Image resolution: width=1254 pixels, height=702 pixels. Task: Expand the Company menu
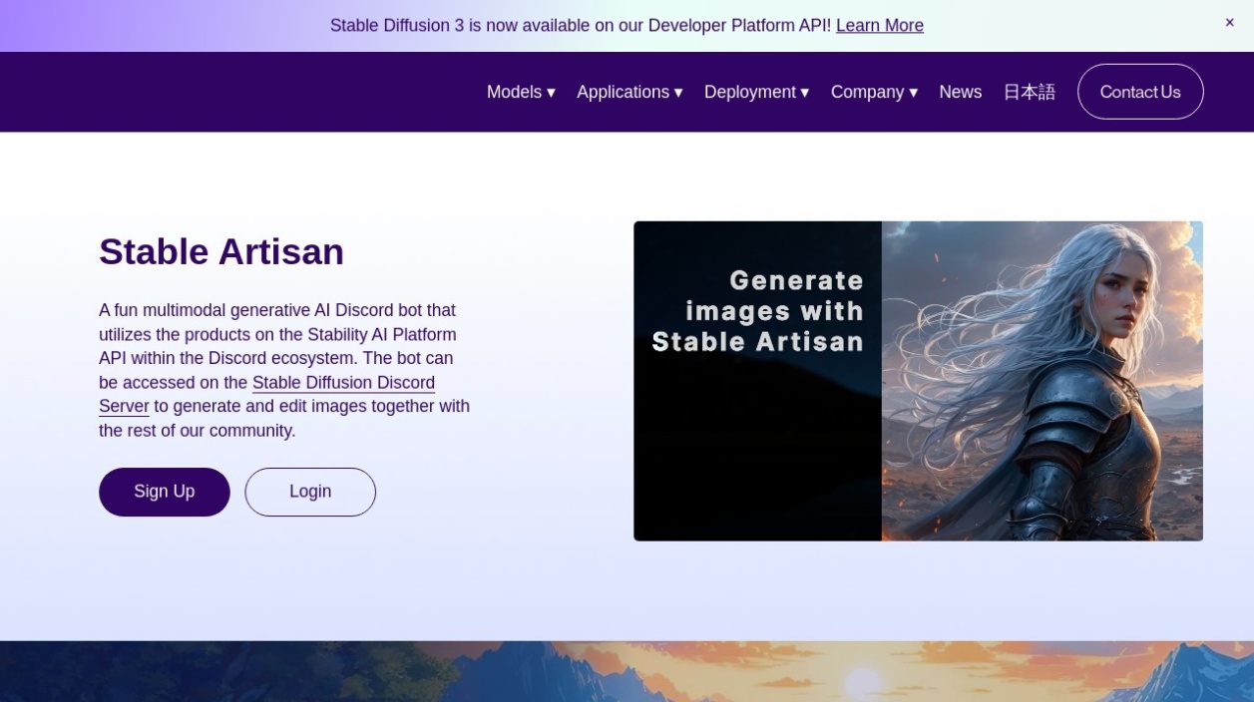click(x=867, y=92)
